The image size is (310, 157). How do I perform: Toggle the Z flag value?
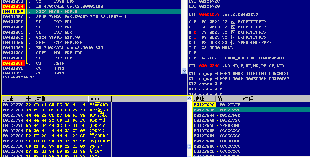coord(195,37)
